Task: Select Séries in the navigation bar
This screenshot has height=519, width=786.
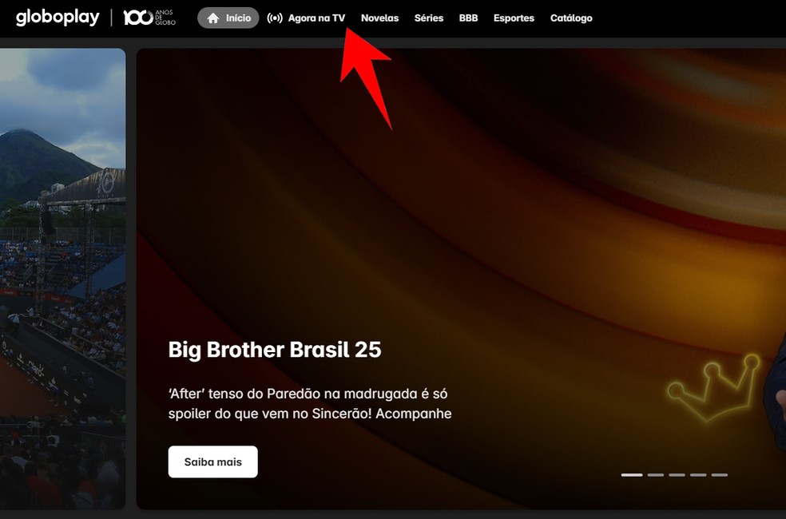Action: click(429, 18)
